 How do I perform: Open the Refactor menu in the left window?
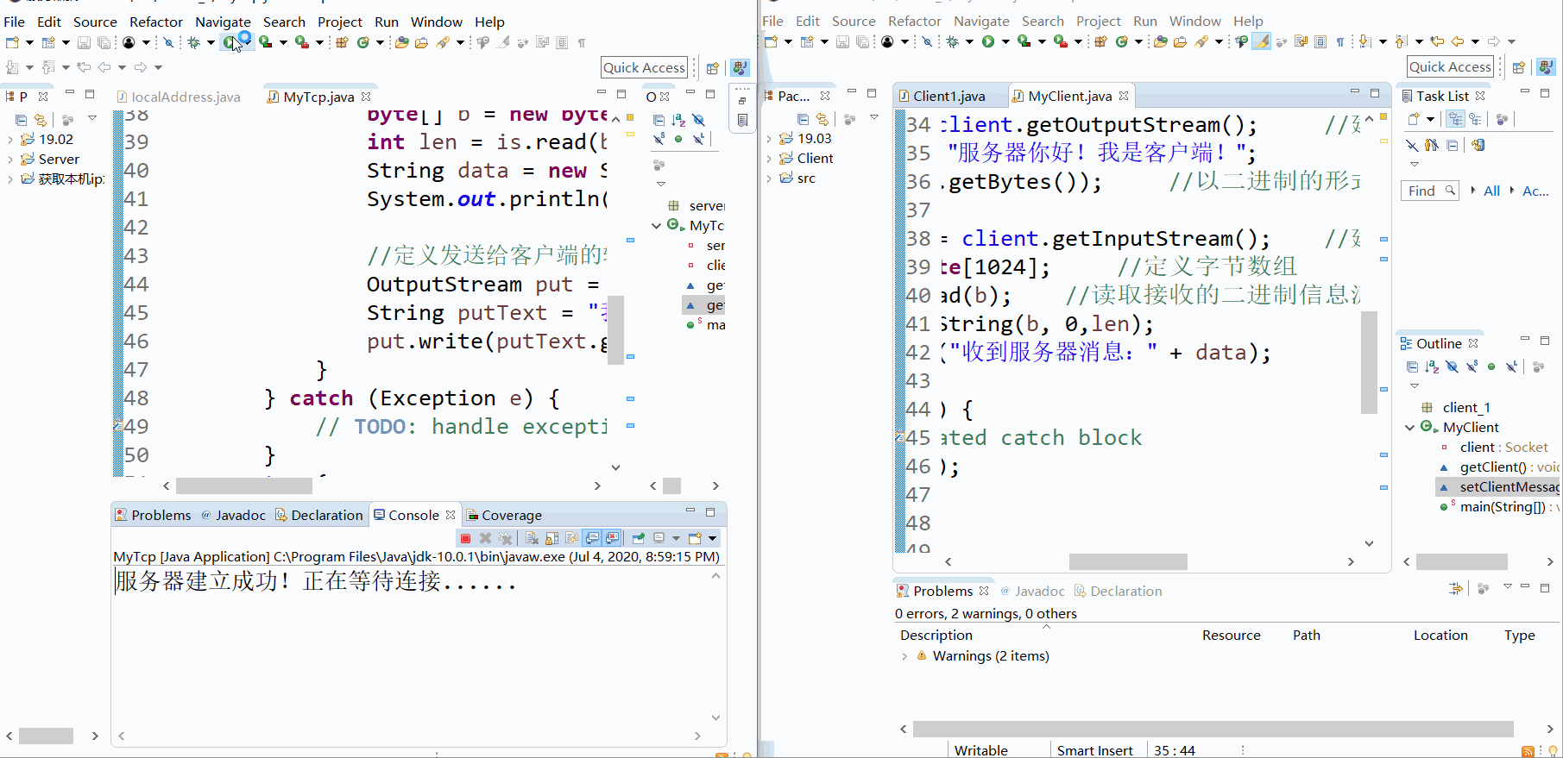[155, 22]
